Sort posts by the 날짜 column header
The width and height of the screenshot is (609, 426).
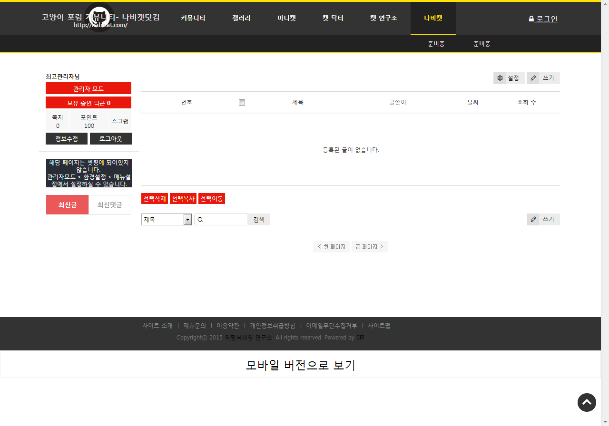point(473,102)
